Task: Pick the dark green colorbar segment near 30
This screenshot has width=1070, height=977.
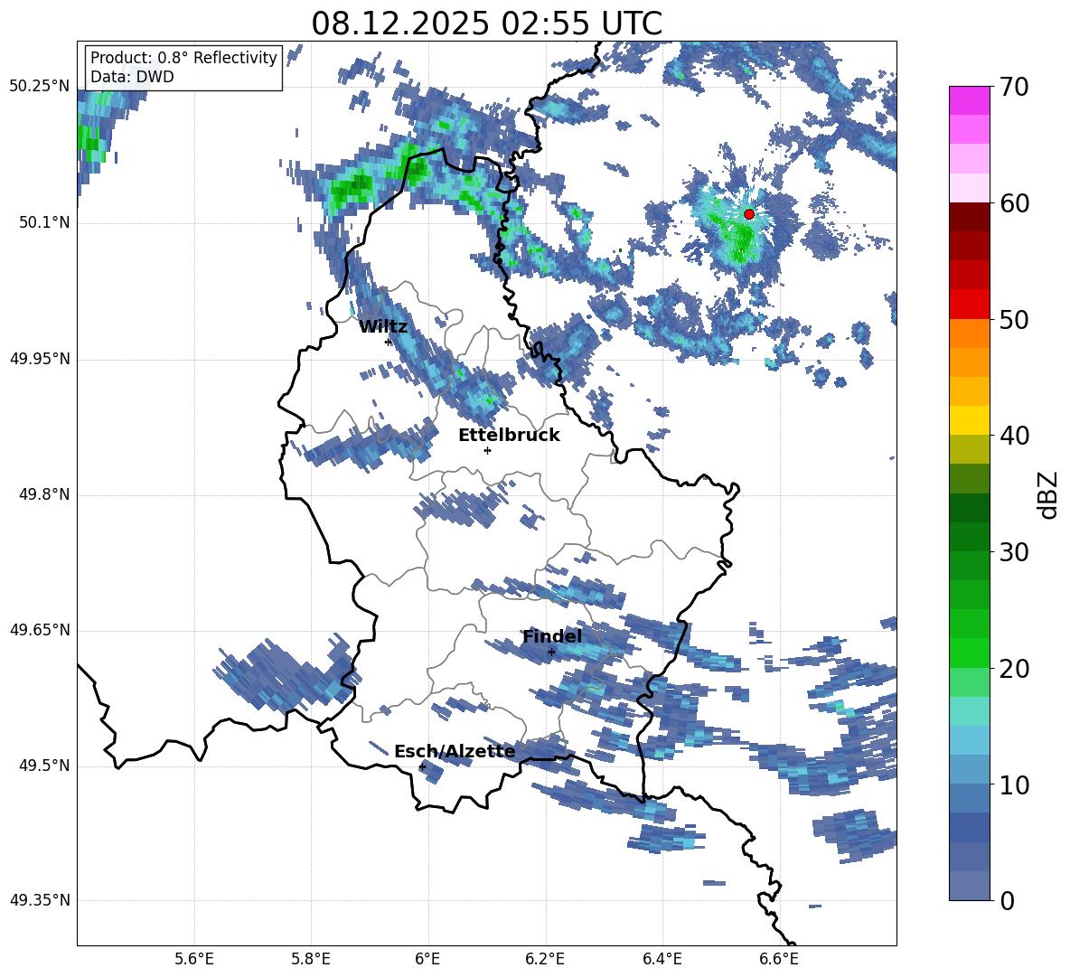Action: (969, 537)
